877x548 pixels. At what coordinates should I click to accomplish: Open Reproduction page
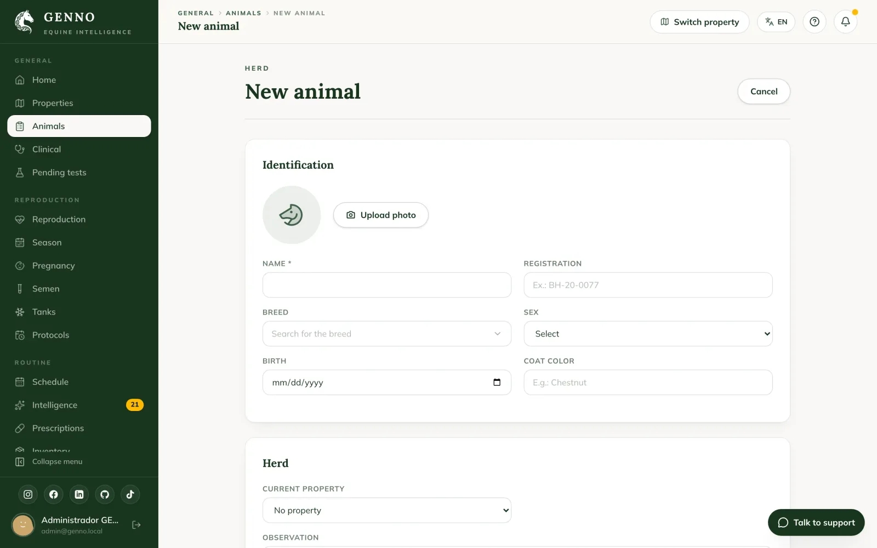[x=79, y=219]
